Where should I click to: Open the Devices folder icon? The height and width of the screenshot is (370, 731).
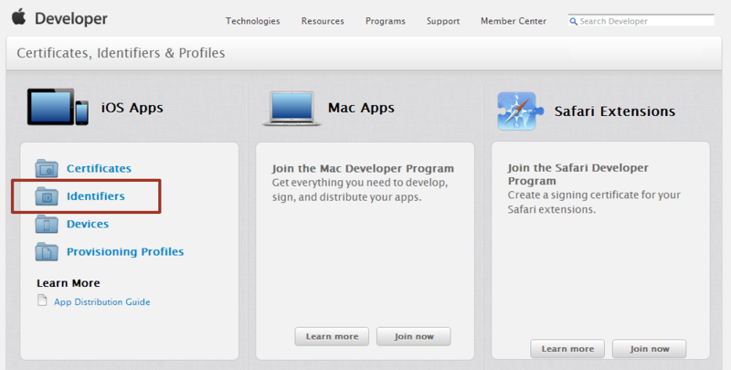47,224
